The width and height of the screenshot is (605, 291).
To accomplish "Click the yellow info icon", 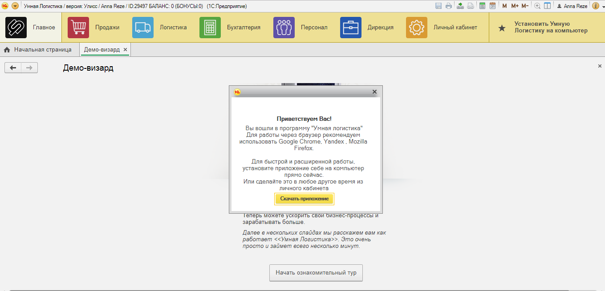I will coord(595,6).
